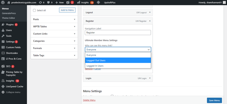Click the plus New icon in the admin bar
This screenshot has width=227, height=104.
click(57, 2)
